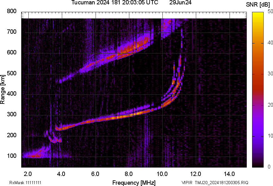Click the range axis tick '500'
This screenshot has width=273, height=186.
[x=12, y=73]
